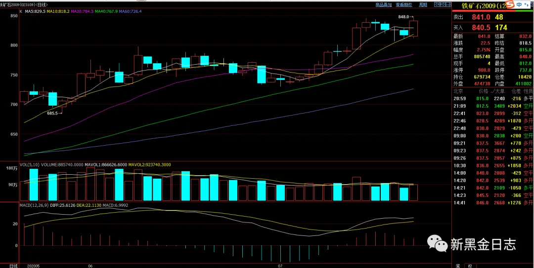Select the 笔 tick tab
534x268 pixels.
pos(458,266)
